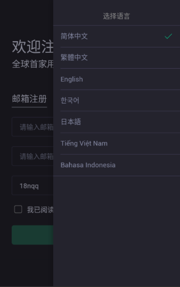Tick the 我已阅读 agreement checkbox
The width and height of the screenshot is (180, 287).
(18, 209)
